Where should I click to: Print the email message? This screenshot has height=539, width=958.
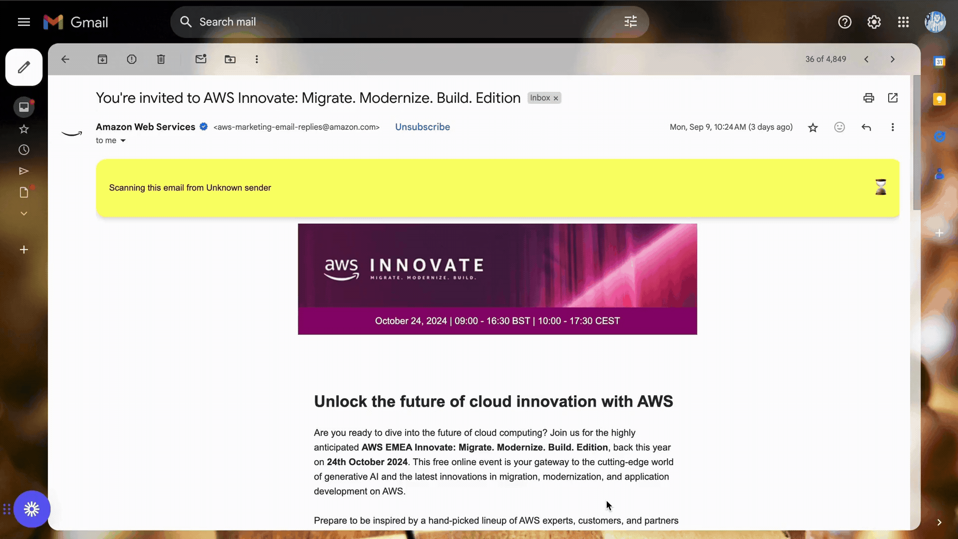coord(869,98)
